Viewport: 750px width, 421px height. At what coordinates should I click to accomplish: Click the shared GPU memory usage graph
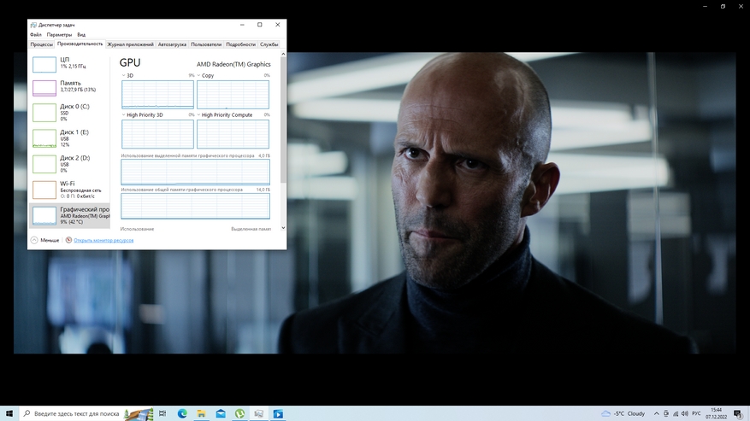click(195, 207)
